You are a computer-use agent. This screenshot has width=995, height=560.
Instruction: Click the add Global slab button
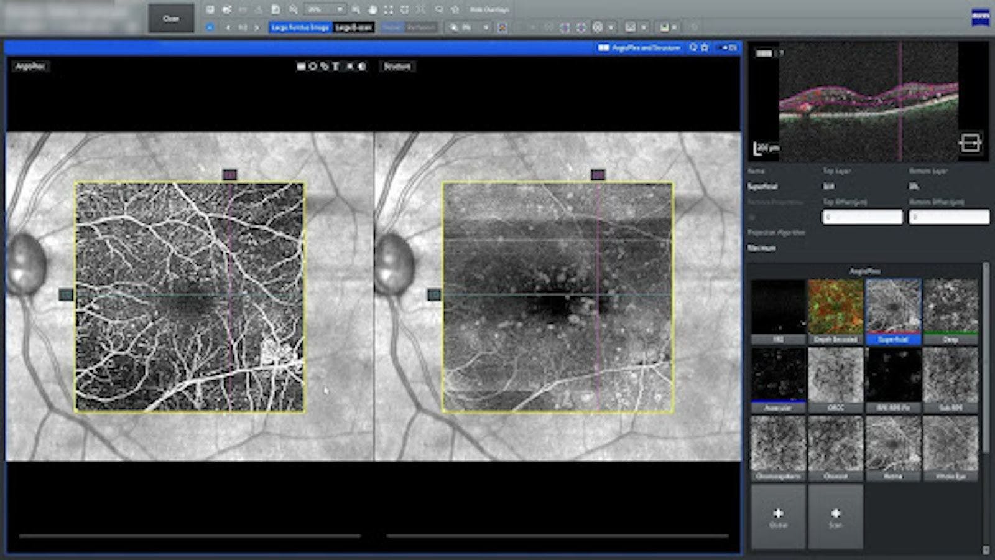(x=778, y=516)
